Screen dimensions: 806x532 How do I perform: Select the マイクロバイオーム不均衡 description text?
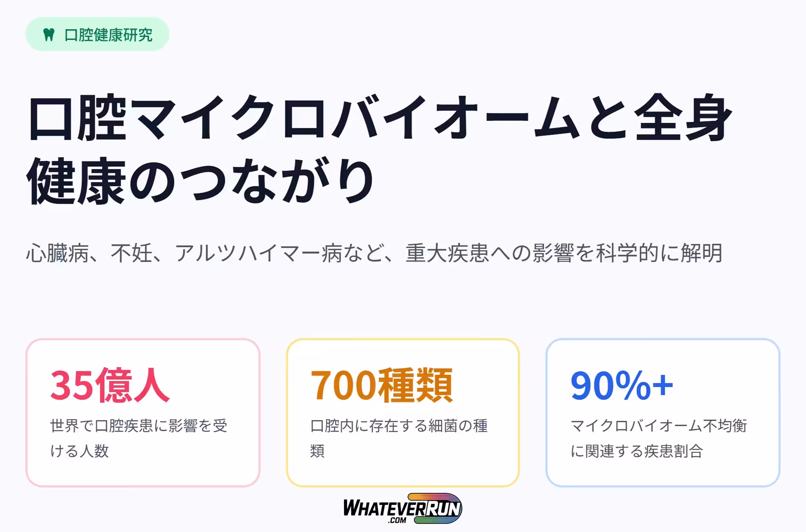(658, 426)
